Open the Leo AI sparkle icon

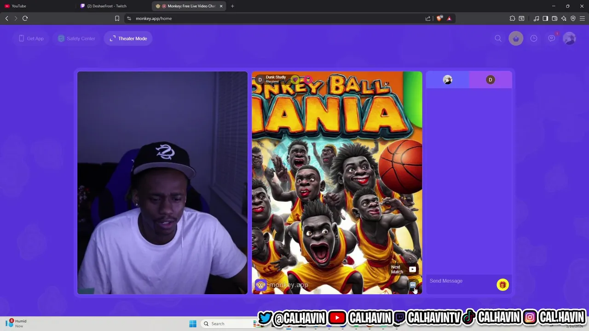pyautogui.click(x=564, y=18)
